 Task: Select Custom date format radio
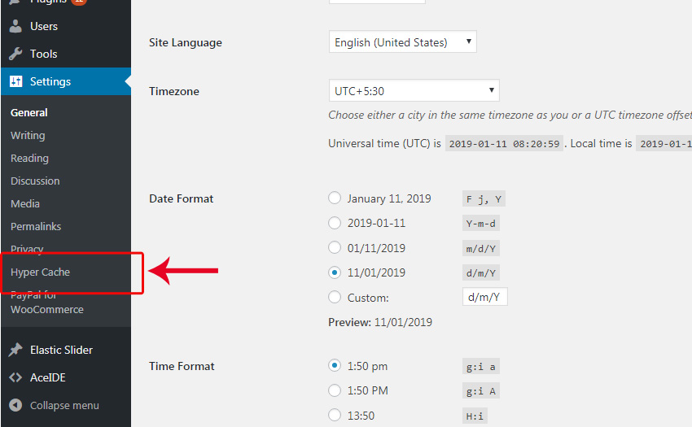pos(335,297)
